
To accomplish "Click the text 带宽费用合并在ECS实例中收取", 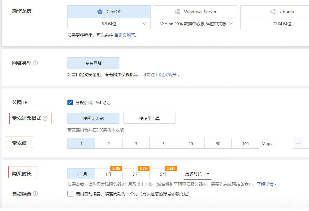I will (96, 130).
